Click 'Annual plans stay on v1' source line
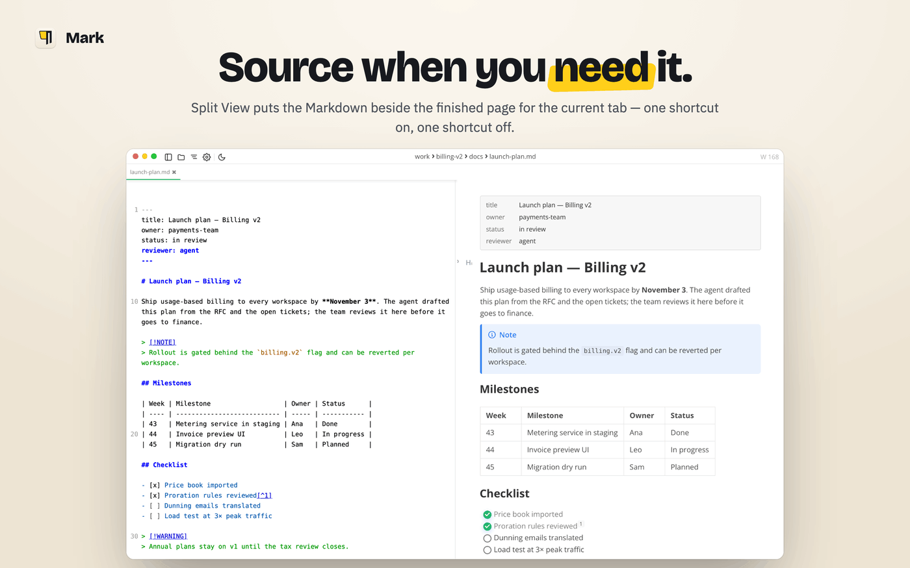Image resolution: width=910 pixels, height=568 pixels. pyautogui.click(x=245, y=547)
